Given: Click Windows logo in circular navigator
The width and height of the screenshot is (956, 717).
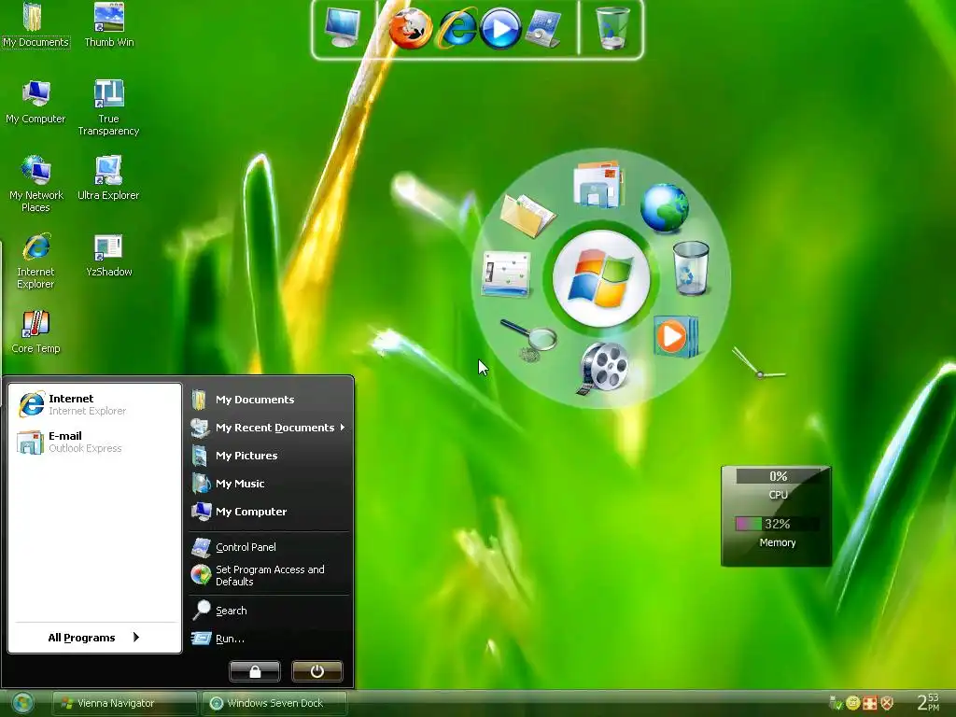Looking at the screenshot, I should (x=601, y=278).
